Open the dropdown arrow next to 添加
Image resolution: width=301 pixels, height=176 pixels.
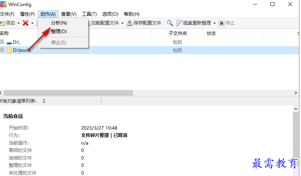pos(18,23)
